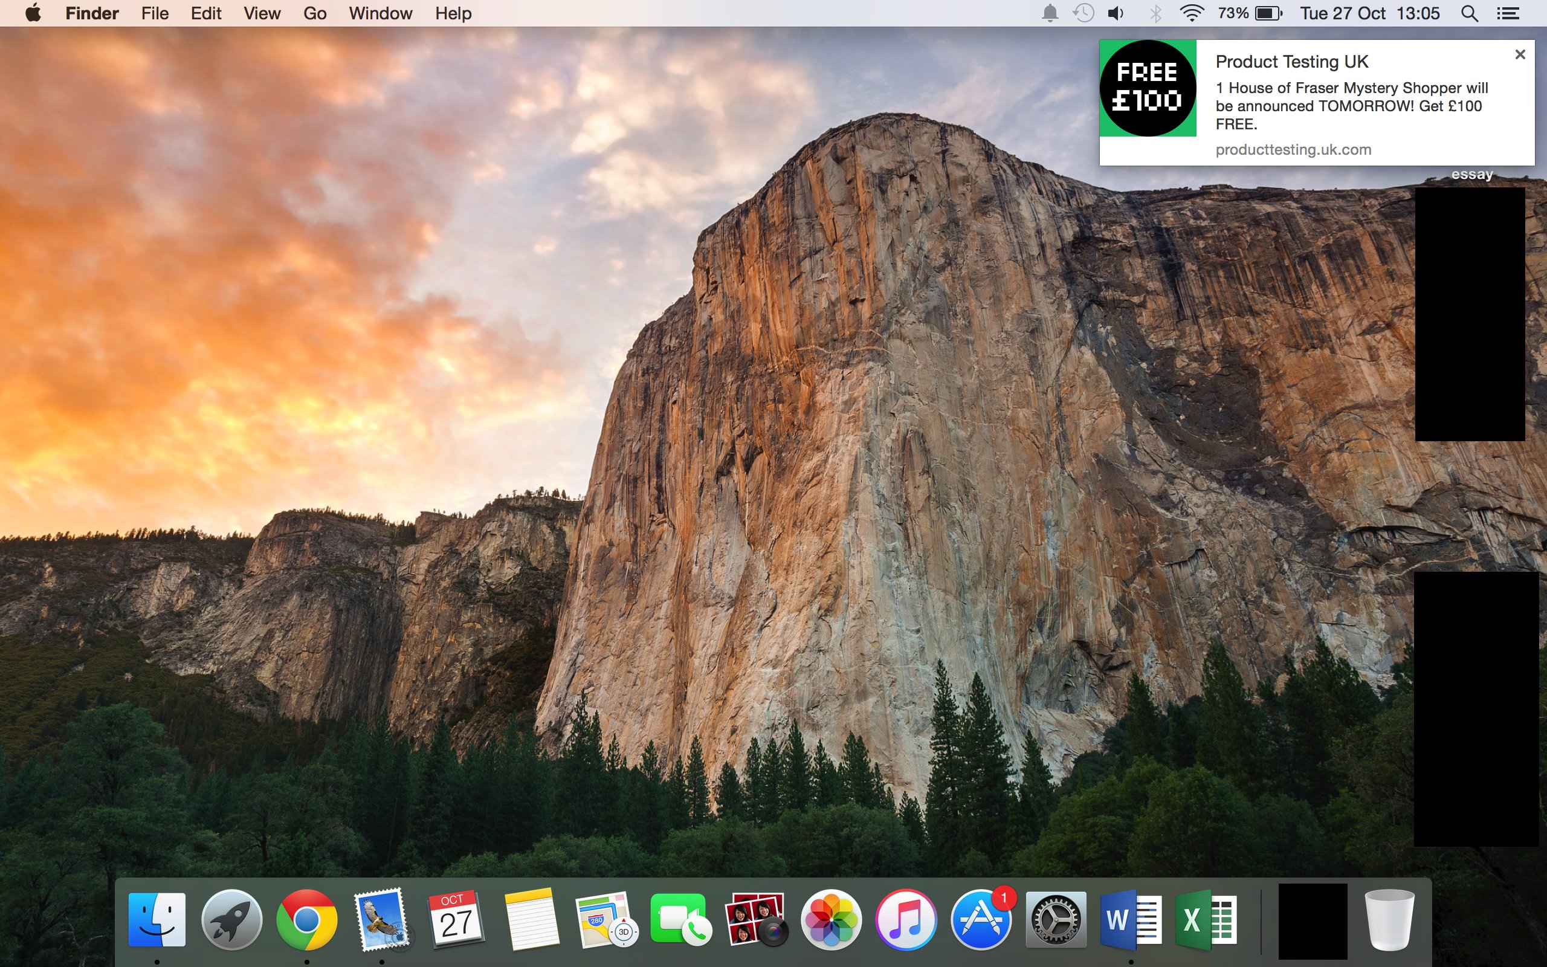
Task: Open the Go menu
Action: pyautogui.click(x=314, y=13)
